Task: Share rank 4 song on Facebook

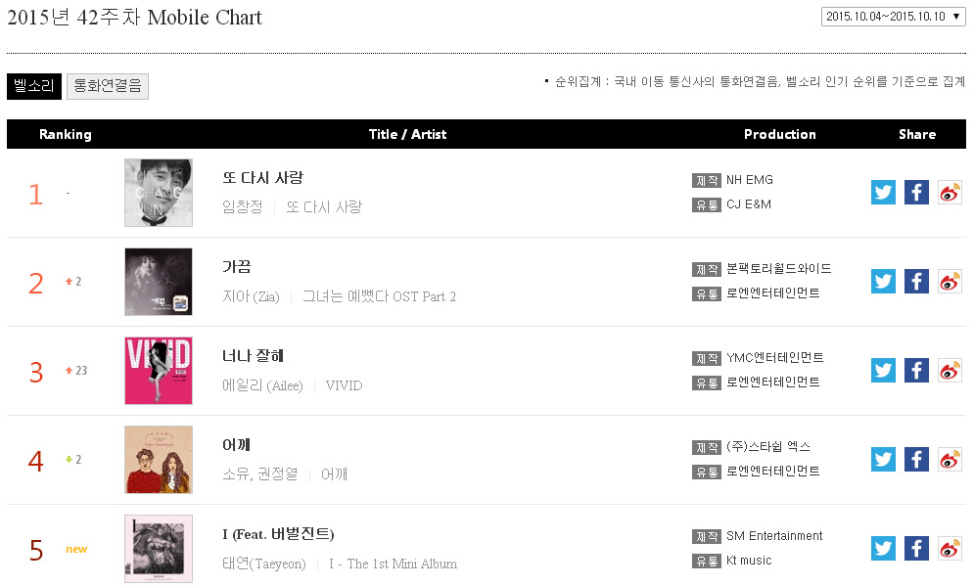Action: 916,460
